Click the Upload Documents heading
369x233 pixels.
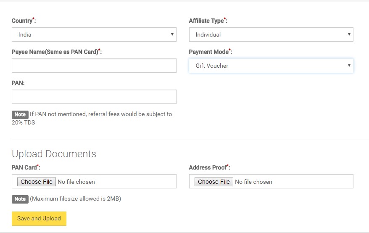(54, 154)
